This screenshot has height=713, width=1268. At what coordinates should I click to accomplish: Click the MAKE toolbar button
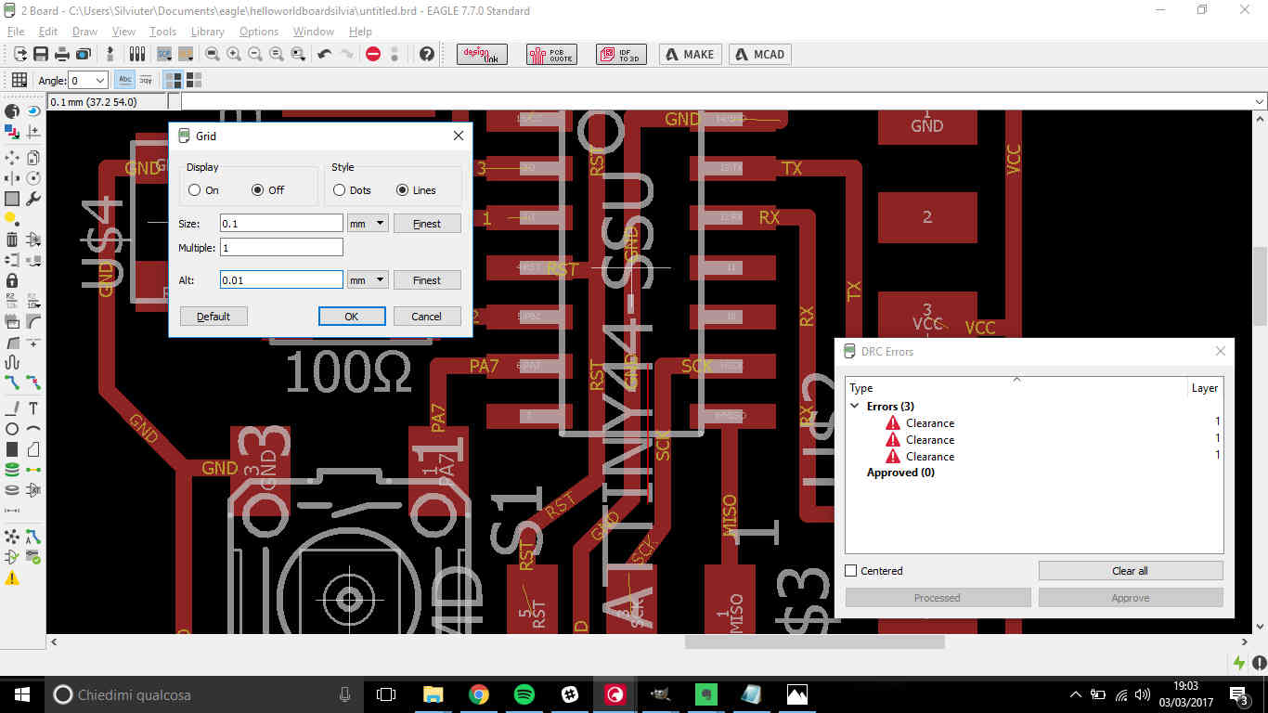point(691,54)
